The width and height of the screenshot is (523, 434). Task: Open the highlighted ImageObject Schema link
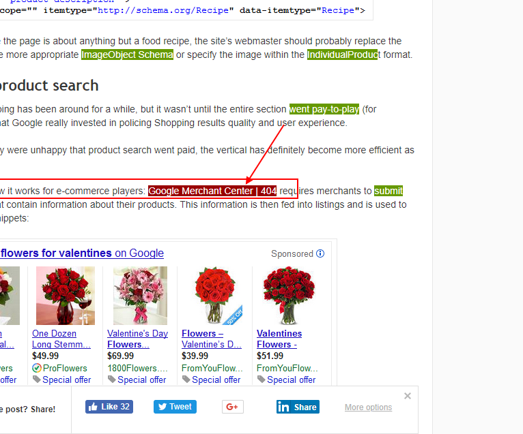coord(127,55)
